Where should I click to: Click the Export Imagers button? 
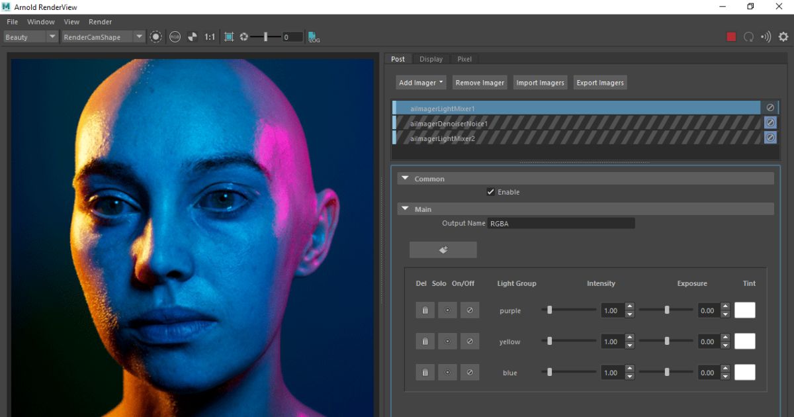600,83
